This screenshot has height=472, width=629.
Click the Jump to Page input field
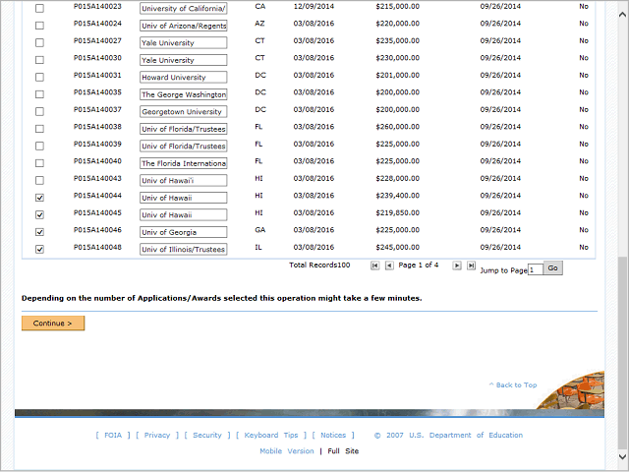coord(535,269)
